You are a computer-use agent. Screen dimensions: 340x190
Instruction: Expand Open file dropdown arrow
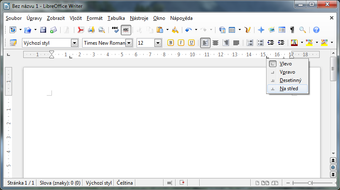(x=35, y=30)
